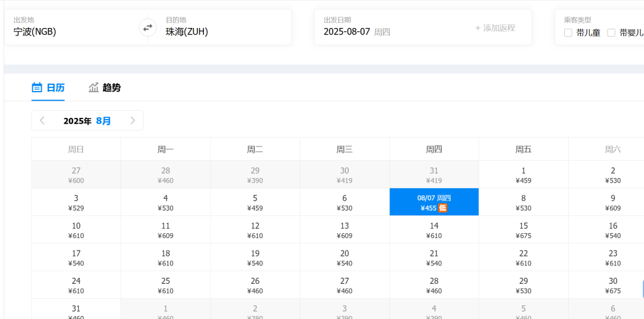Select August 6 priced ¥530

tap(345, 202)
